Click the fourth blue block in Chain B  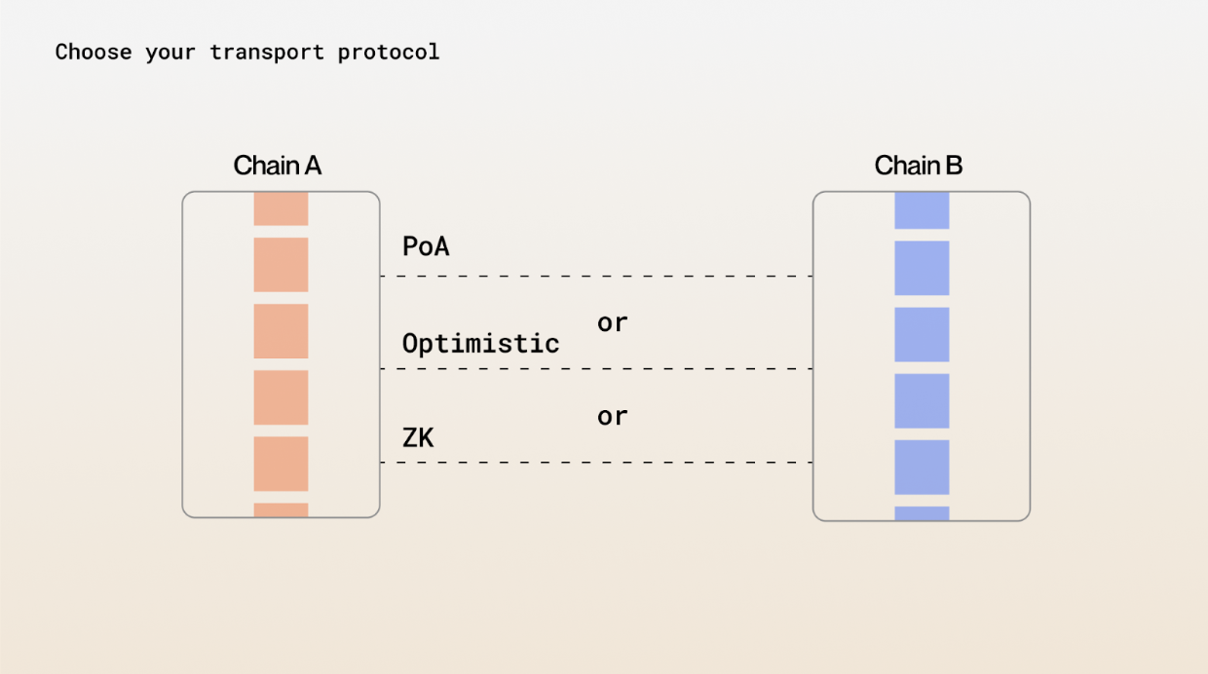(x=922, y=400)
